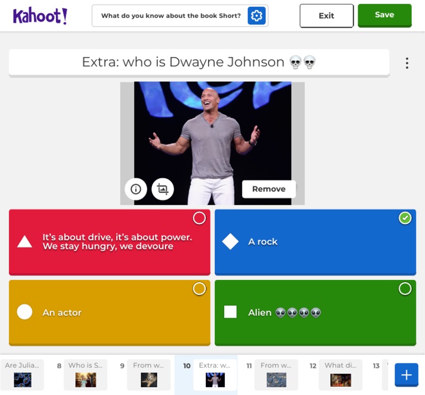This screenshot has height=395, width=425.
Task: Mark 'An actor' as the correct answer
Action: point(199,289)
